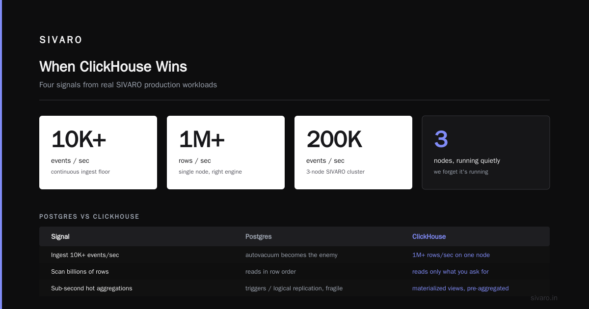Viewport: 589px width, 309px height.
Task: Select 'Scan billions of rows' row label
Action: tap(80, 272)
